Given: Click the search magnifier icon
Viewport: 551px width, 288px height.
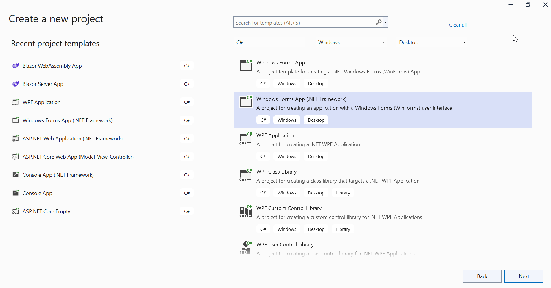Looking at the screenshot, I should click(x=379, y=22).
